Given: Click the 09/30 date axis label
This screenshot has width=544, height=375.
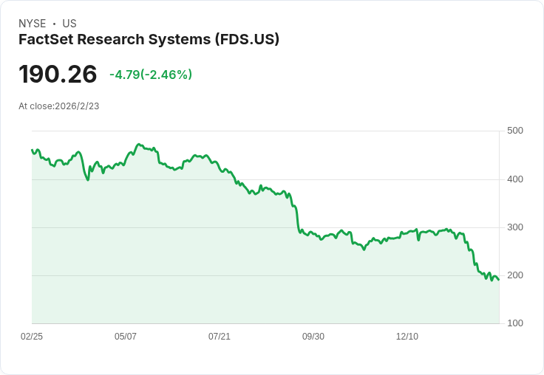Looking at the screenshot, I should pos(313,336).
